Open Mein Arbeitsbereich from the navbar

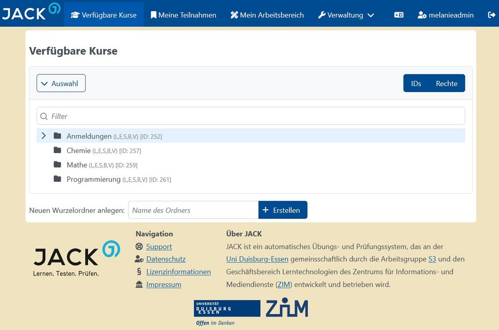267,15
